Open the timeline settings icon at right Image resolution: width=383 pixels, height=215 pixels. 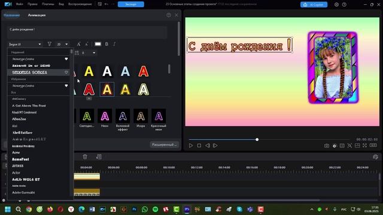[x=375, y=157]
